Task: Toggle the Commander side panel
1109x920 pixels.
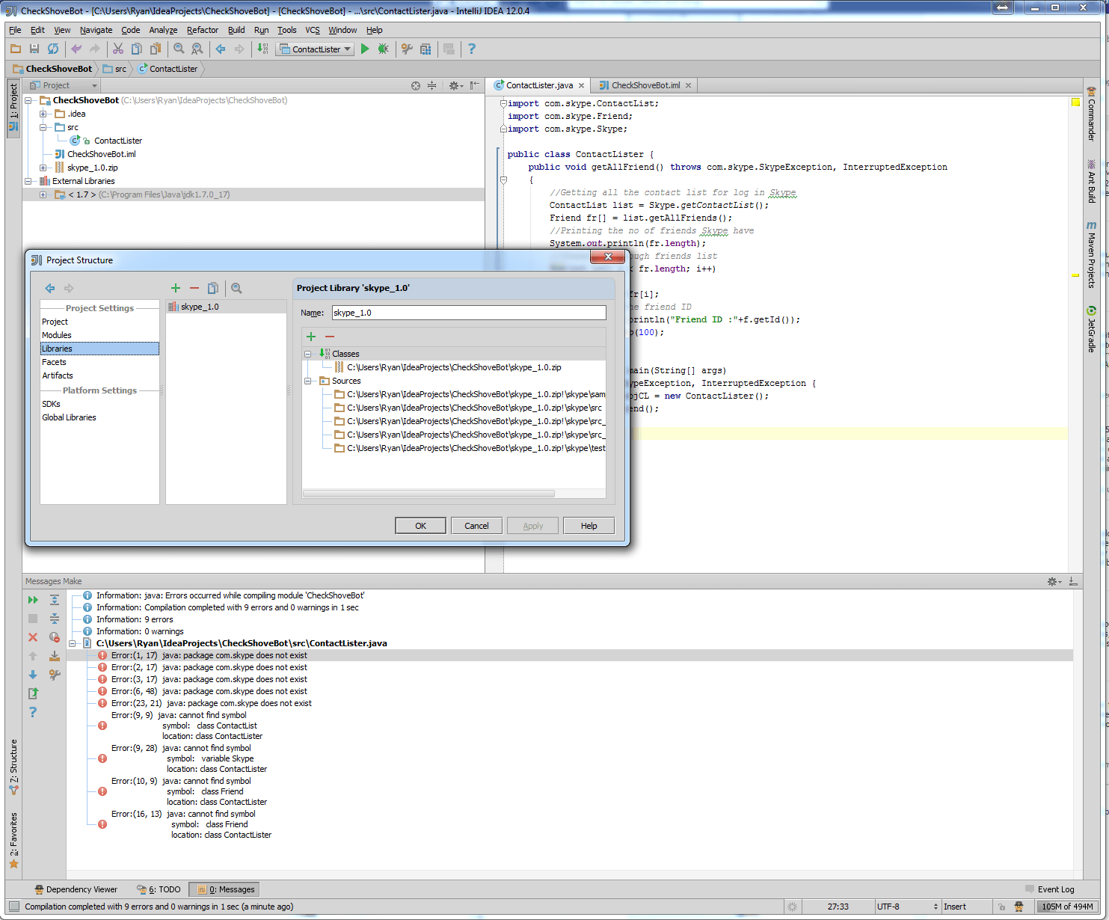Action: (x=1091, y=114)
